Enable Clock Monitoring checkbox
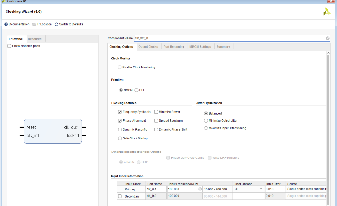This screenshot has height=206, width=337. click(120, 67)
